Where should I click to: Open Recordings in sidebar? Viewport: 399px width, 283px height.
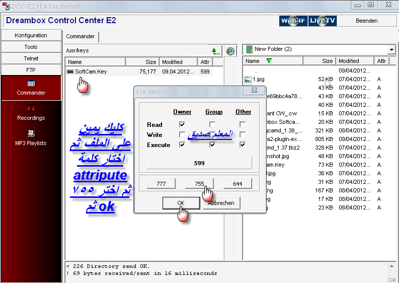point(31,113)
